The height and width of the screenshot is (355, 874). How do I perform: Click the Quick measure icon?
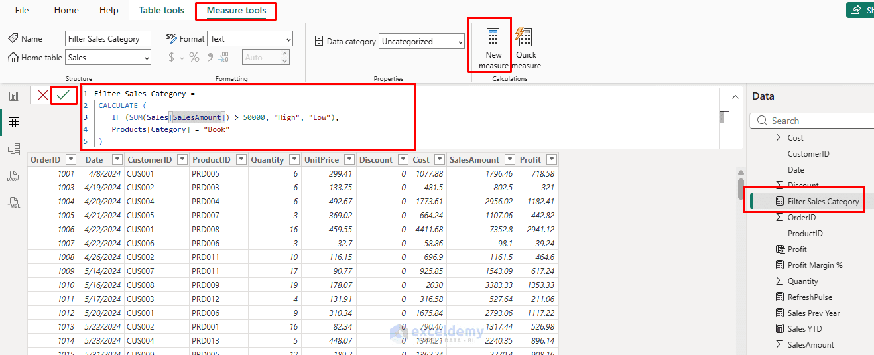[524, 36]
